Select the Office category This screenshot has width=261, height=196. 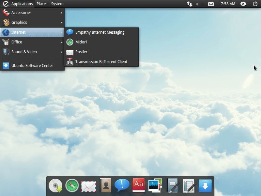[x=32, y=42]
